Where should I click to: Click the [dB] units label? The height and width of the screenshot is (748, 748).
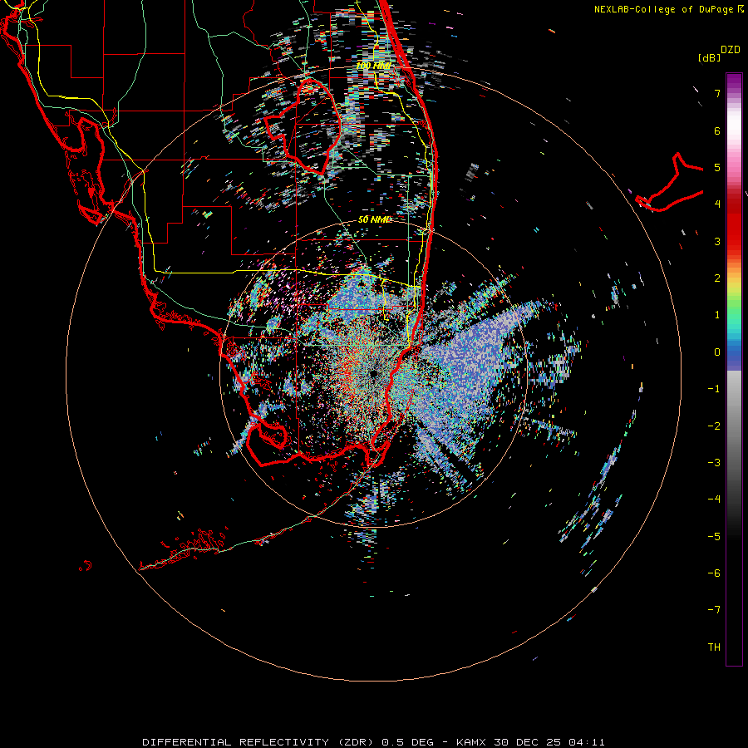(x=709, y=57)
